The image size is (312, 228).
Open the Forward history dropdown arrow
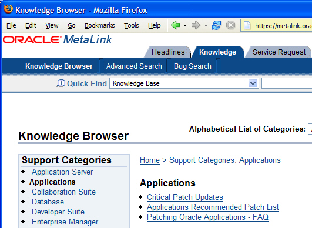[x=206, y=25]
